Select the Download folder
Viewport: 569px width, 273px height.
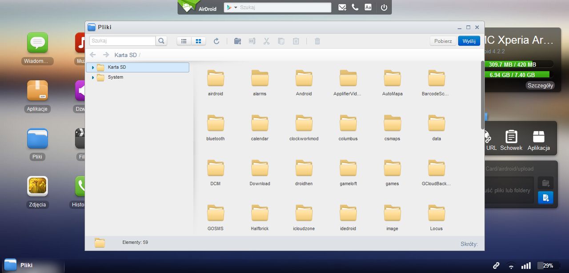pyautogui.click(x=260, y=172)
